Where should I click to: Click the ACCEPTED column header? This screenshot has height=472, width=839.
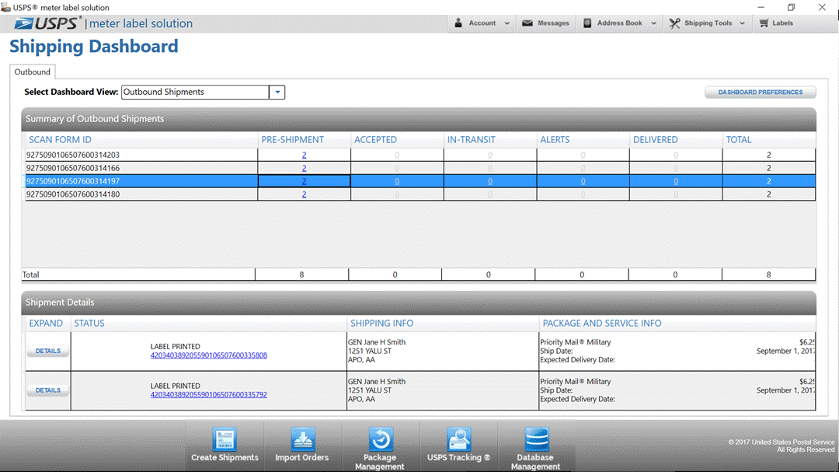click(376, 139)
